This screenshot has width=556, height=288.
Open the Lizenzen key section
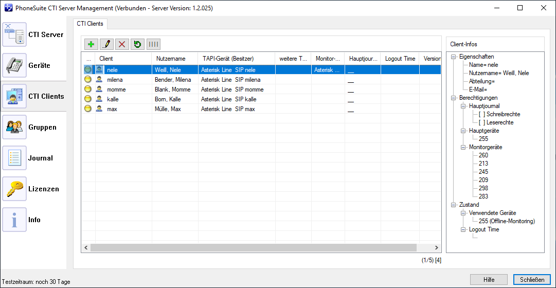33,189
